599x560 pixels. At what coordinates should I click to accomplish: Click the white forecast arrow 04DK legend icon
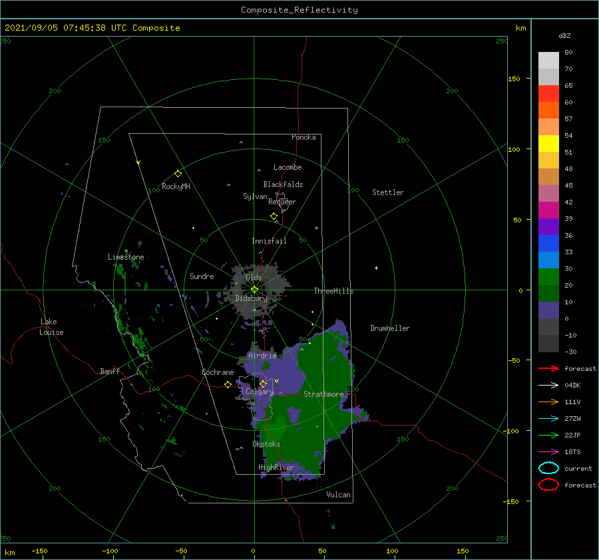coord(548,386)
